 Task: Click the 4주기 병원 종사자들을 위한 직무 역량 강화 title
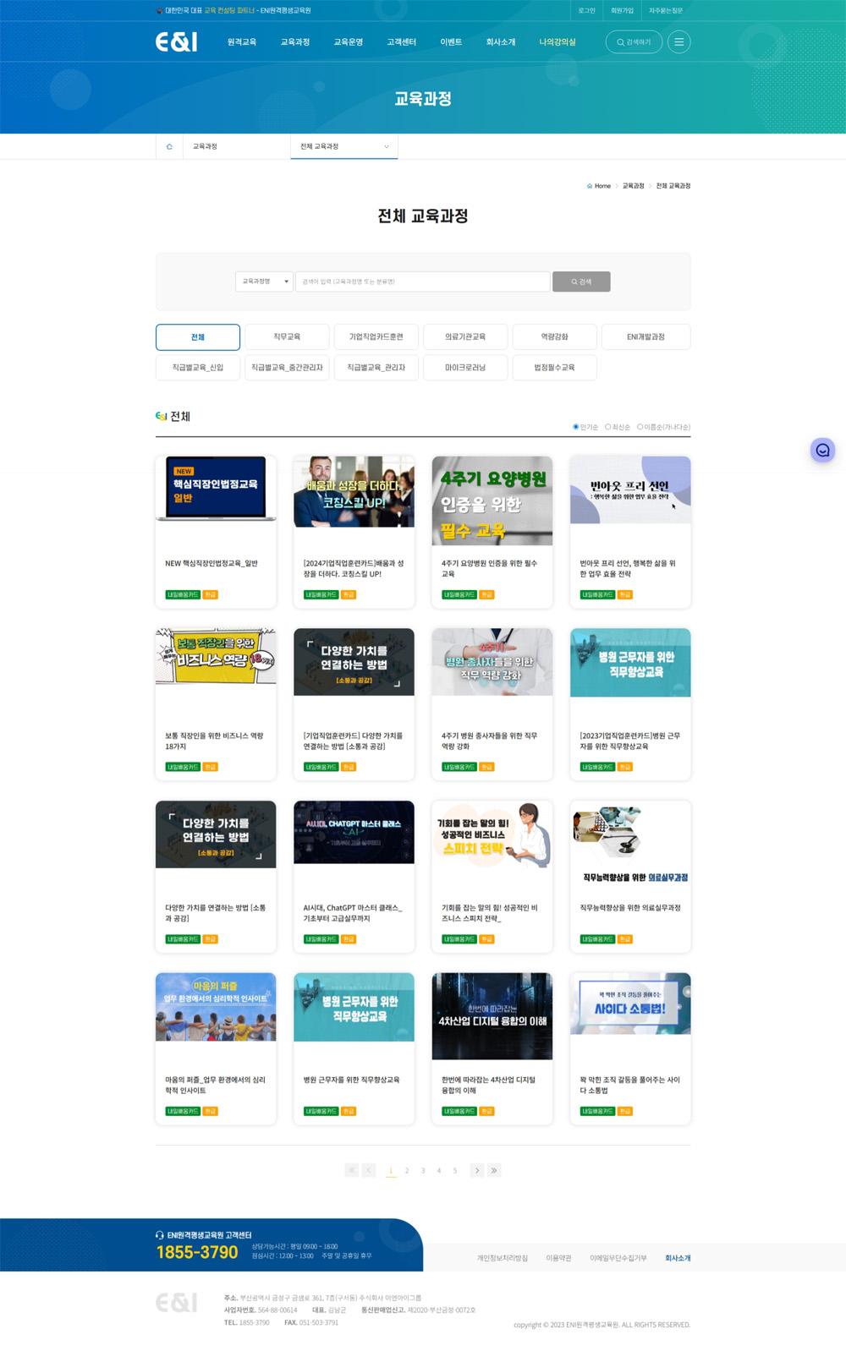[x=489, y=741]
